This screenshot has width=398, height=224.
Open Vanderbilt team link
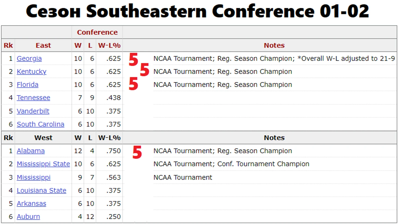(33, 111)
